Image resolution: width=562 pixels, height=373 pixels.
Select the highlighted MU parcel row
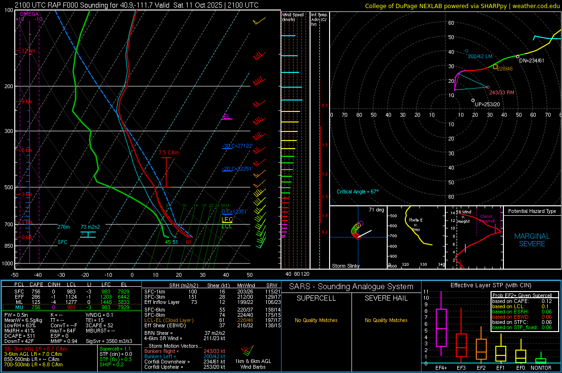72,307
